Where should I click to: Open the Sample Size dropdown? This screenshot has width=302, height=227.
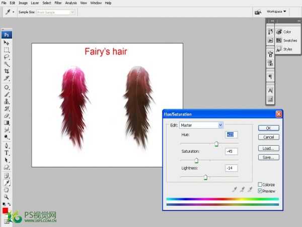(x=54, y=11)
